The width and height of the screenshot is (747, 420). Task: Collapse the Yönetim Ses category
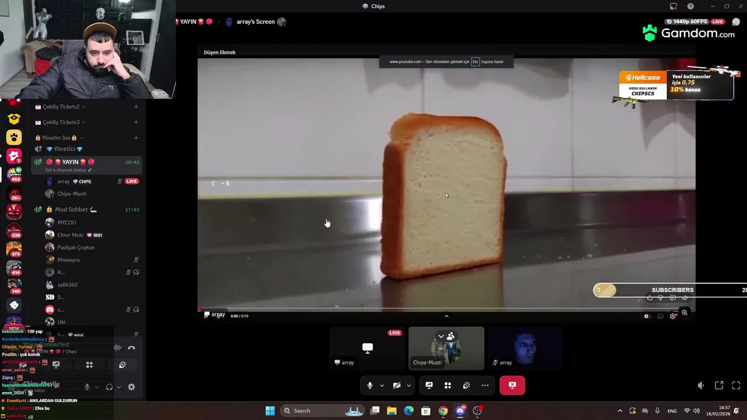pos(60,138)
